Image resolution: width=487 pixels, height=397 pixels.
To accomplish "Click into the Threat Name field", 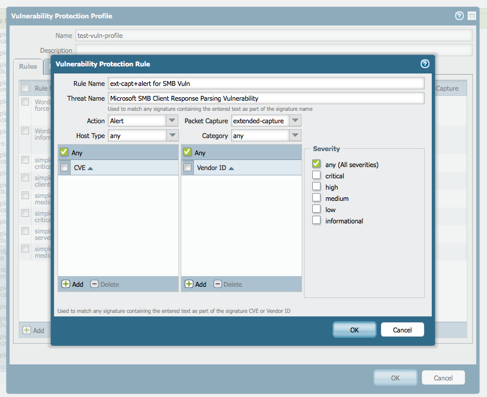I will click(x=266, y=98).
